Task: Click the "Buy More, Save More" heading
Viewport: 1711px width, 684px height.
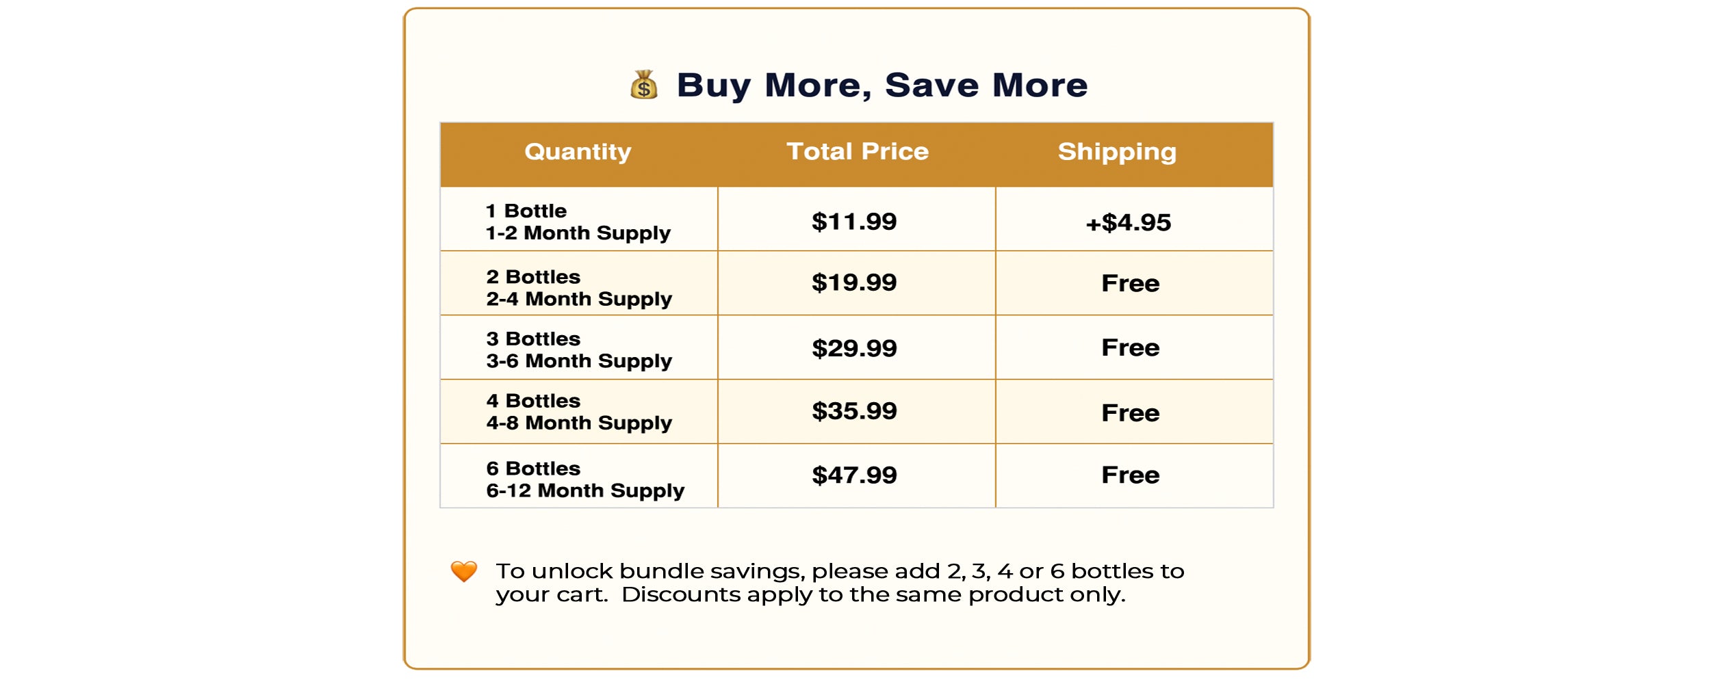Action: pyautogui.click(x=882, y=85)
